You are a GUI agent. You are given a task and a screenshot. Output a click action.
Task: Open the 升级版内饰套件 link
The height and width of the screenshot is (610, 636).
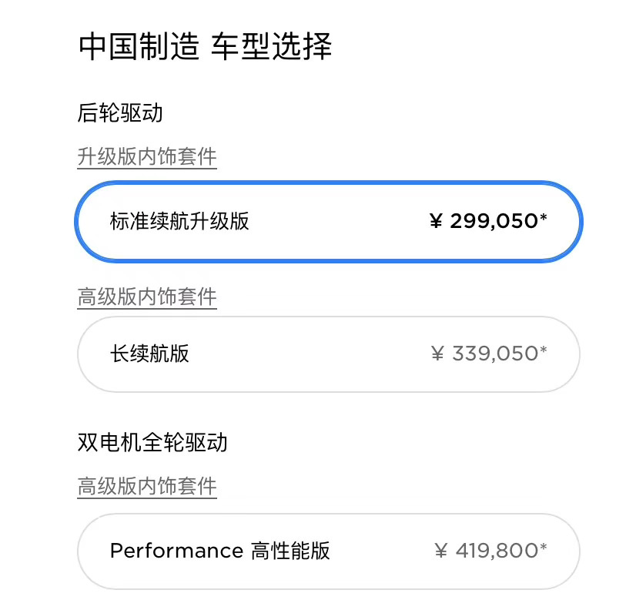[x=147, y=157]
